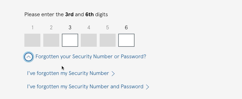
Task: Collapse the circled up-chevron expander icon
Action: [29, 57]
